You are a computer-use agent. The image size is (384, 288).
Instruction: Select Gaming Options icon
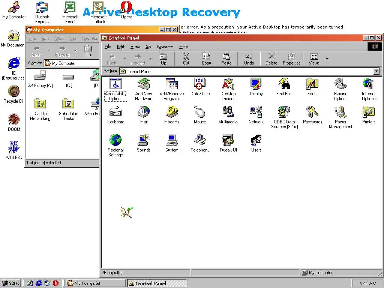click(x=340, y=89)
